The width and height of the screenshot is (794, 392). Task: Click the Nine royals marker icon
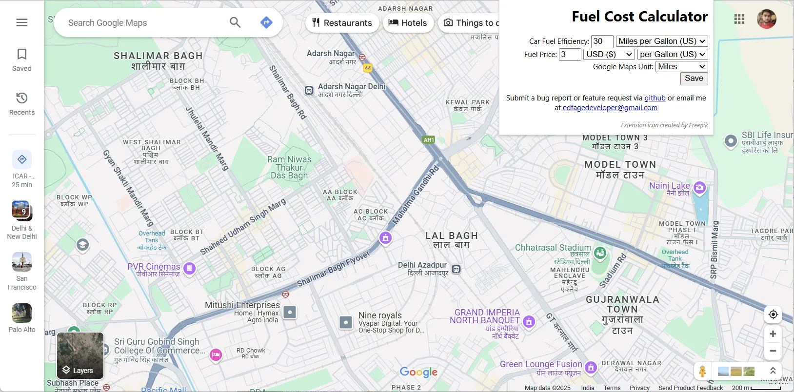click(x=346, y=322)
